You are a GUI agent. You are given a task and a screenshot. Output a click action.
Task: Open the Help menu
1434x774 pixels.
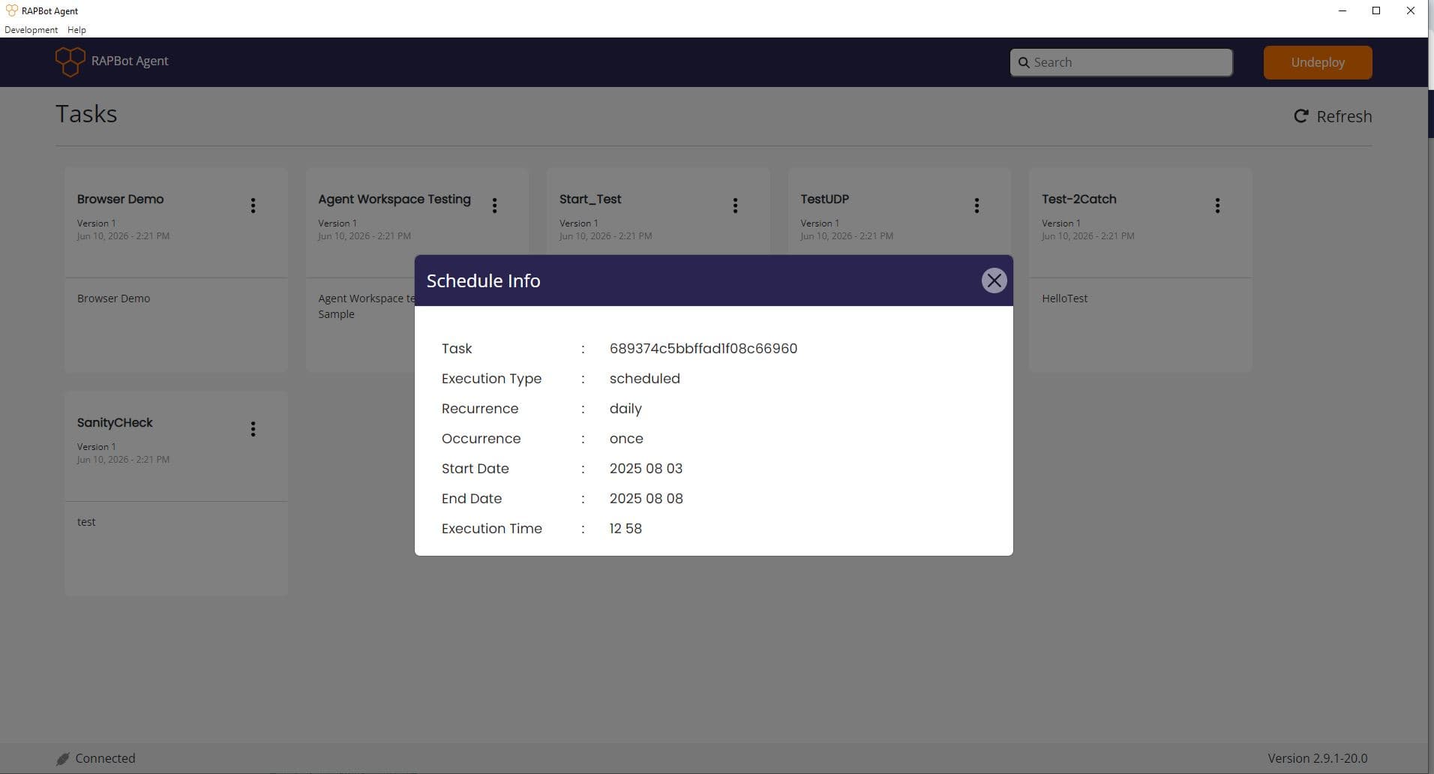tap(76, 30)
